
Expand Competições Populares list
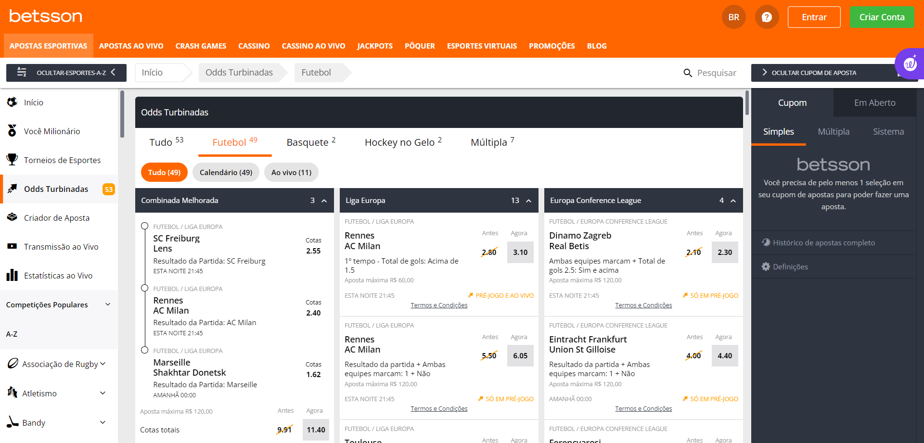[x=108, y=304]
